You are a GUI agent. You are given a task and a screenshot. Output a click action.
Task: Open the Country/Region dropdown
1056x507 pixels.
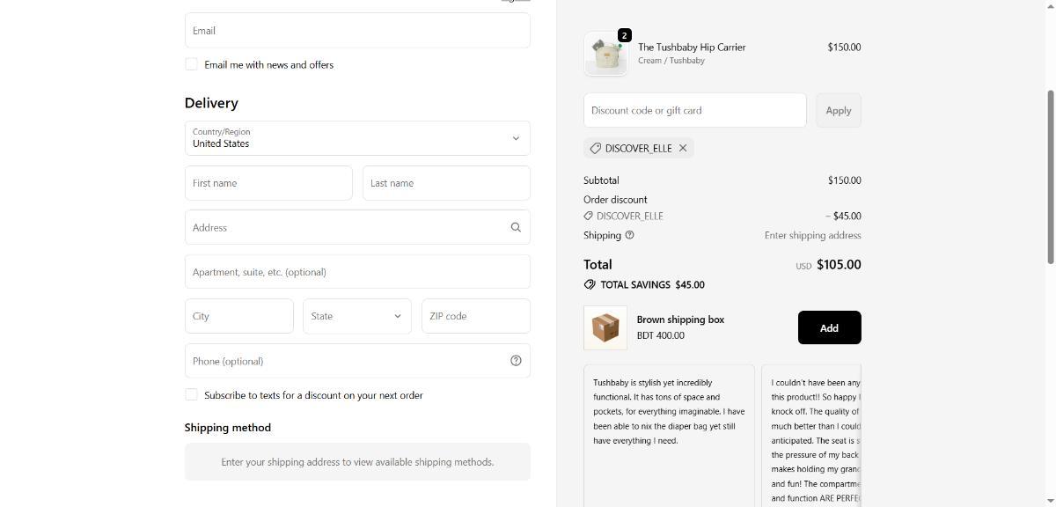[x=357, y=138]
